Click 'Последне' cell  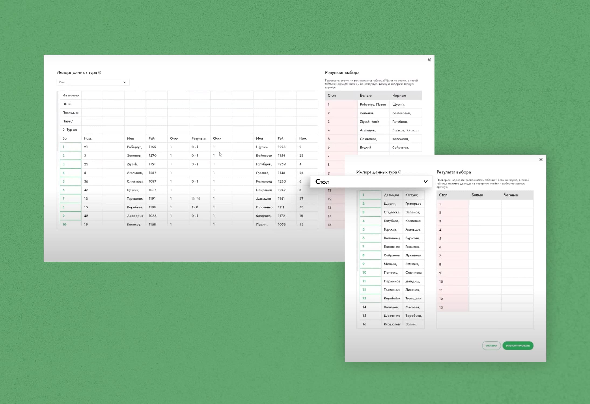pyautogui.click(x=71, y=113)
